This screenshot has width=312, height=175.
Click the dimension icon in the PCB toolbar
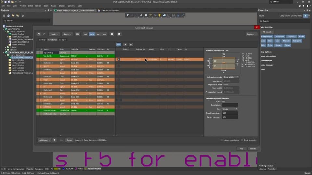click(x=173, y=15)
